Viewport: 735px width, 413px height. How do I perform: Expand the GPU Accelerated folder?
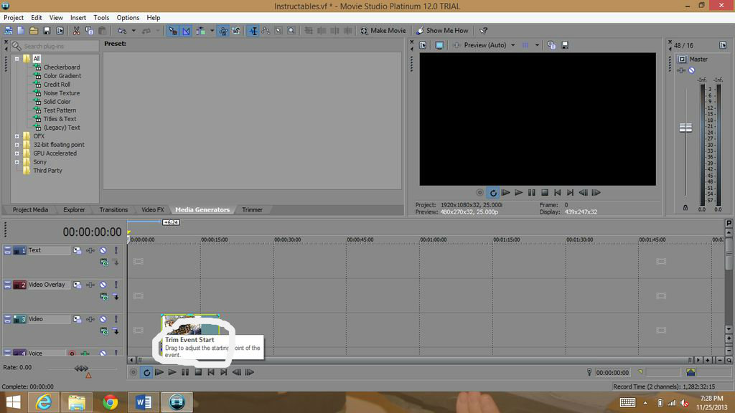coord(17,153)
